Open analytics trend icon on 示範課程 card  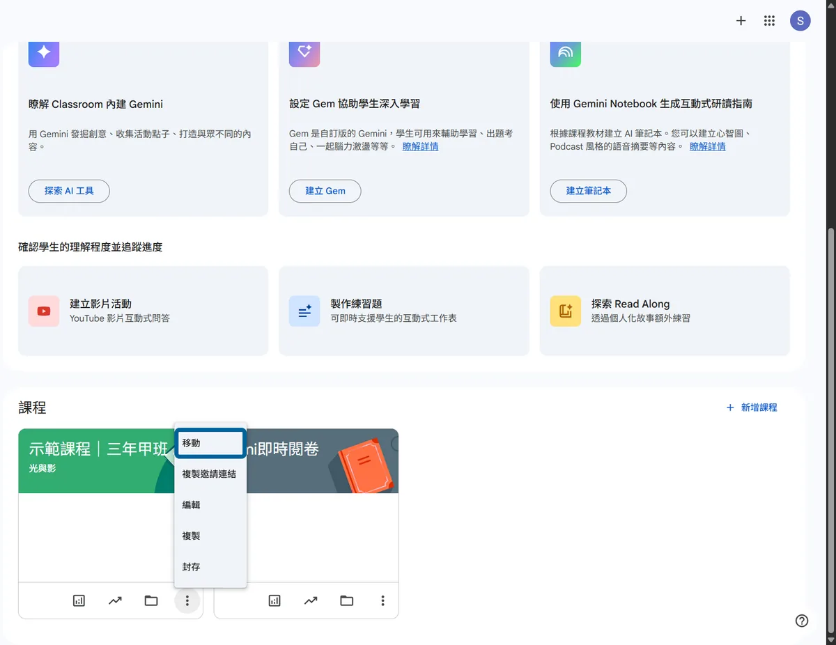pos(115,600)
